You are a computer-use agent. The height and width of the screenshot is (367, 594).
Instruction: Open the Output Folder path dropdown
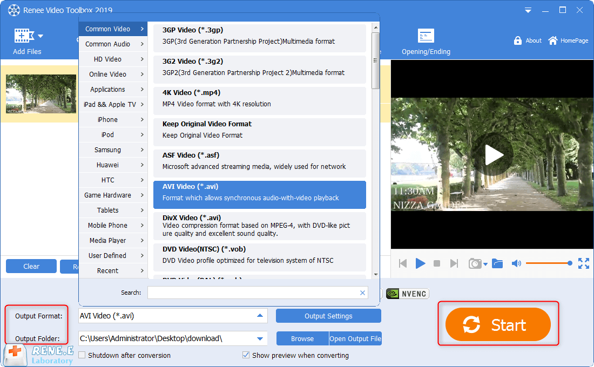pyautogui.click(x=260, y=338)
